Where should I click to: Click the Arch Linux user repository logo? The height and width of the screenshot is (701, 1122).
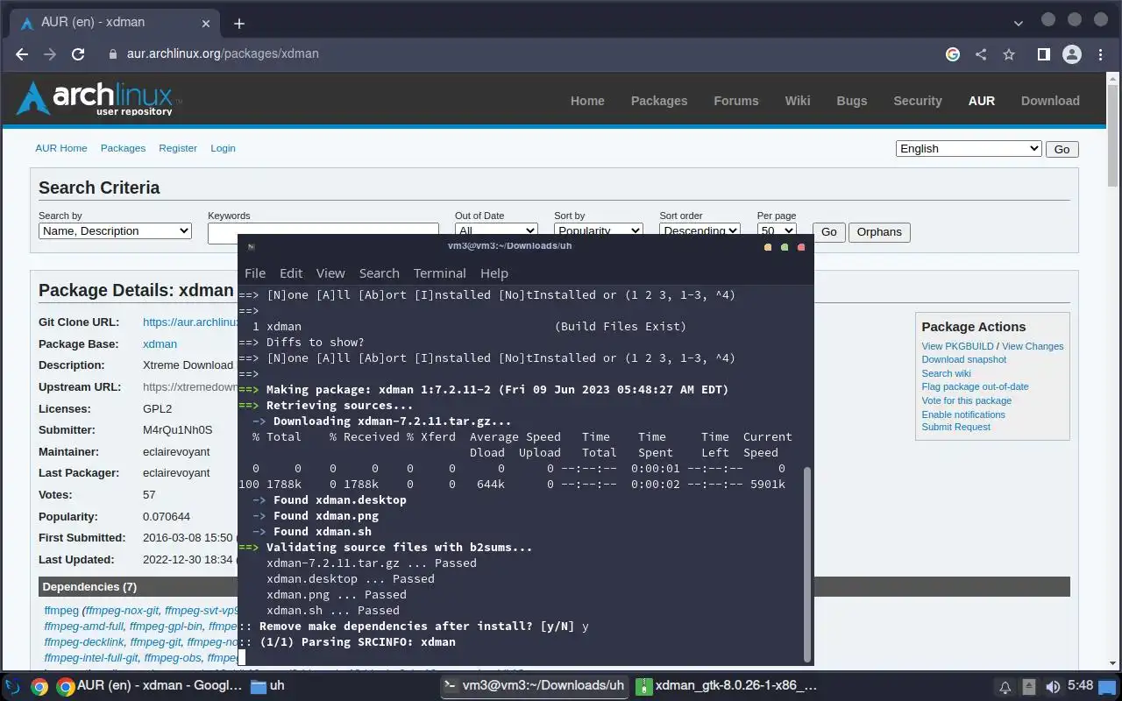98,98
